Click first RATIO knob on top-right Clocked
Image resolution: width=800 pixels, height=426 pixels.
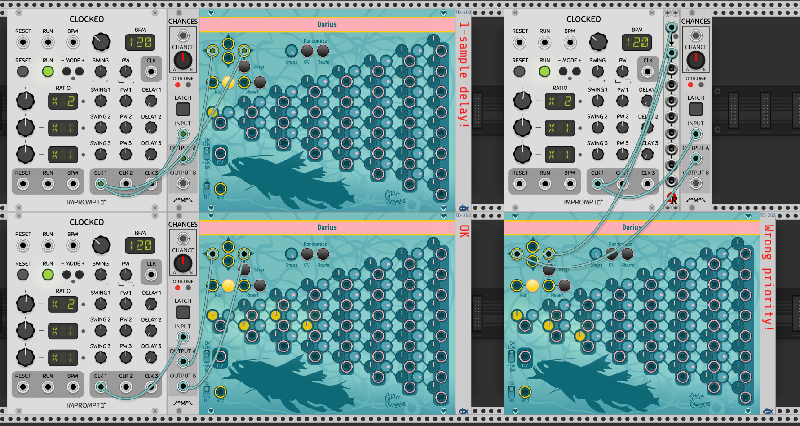(x=522, y=101)
